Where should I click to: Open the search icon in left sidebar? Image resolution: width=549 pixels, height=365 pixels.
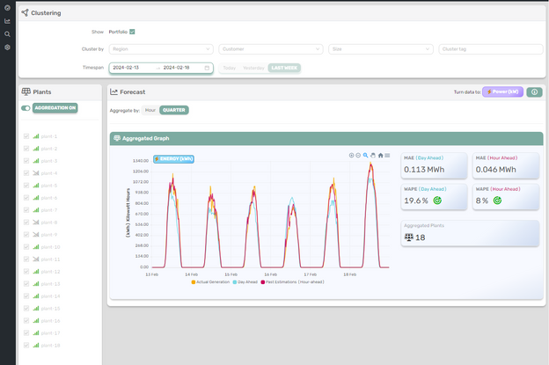[x=7, y=34]
